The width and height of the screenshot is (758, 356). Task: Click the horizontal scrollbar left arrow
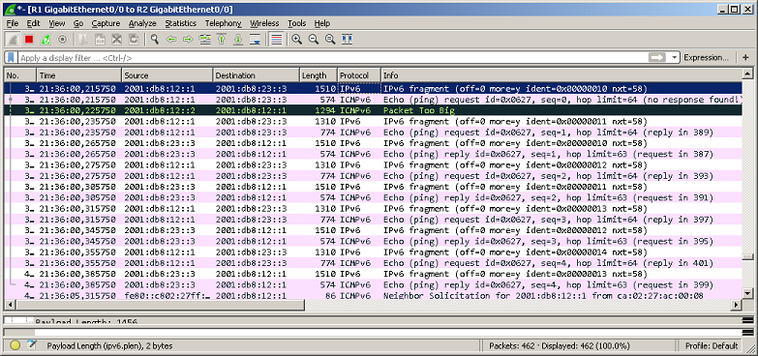(10, 305)
